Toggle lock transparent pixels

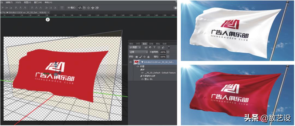point(137,57)
